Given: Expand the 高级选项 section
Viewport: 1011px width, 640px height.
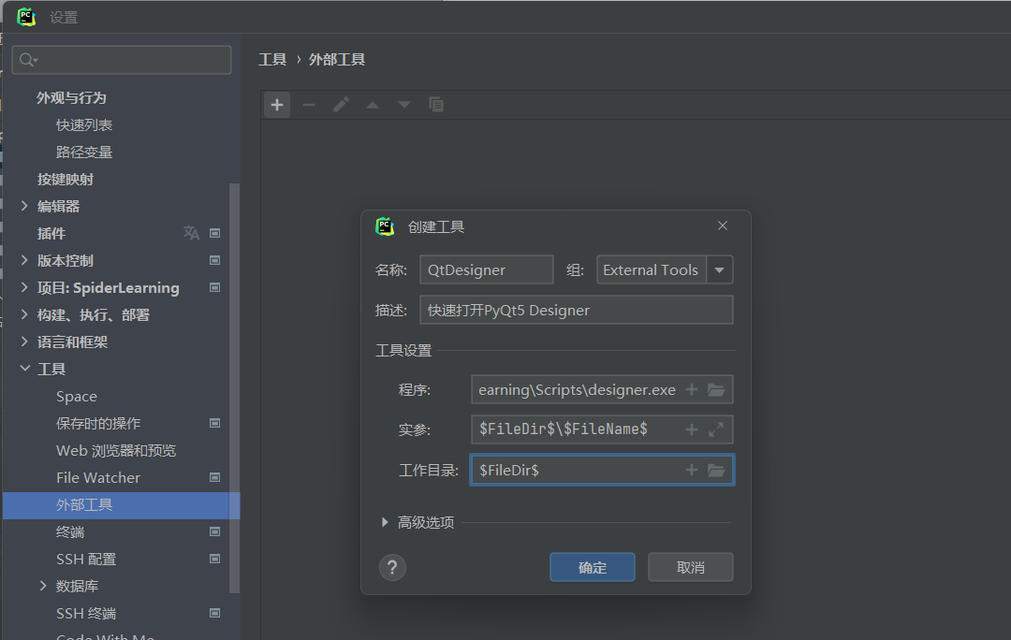Looking at the screenshot, I should pos(385,522).
